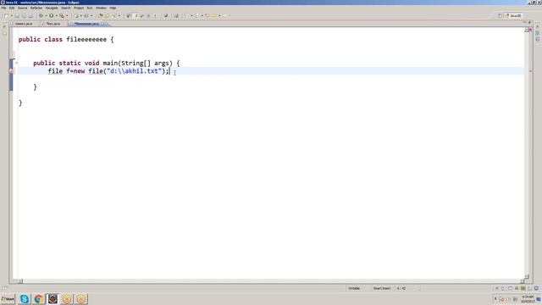
Task: Open Google Chrome from the taskbar
Action: coord(38,299)
